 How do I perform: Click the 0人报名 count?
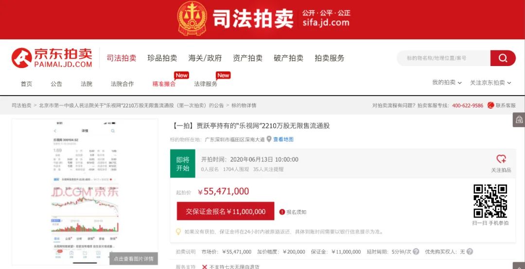tap(210, 169)
